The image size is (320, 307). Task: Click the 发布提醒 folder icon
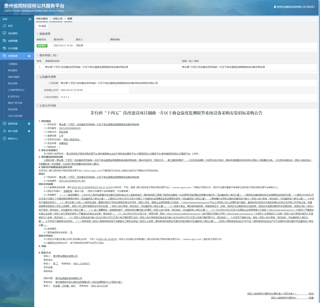pyautogui.click(x=4, y=48)
